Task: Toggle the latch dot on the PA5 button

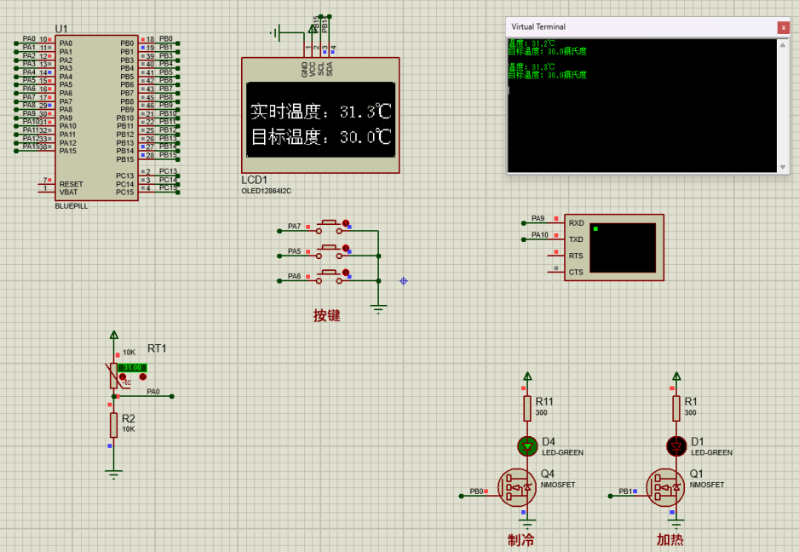Action: [346, 248]
